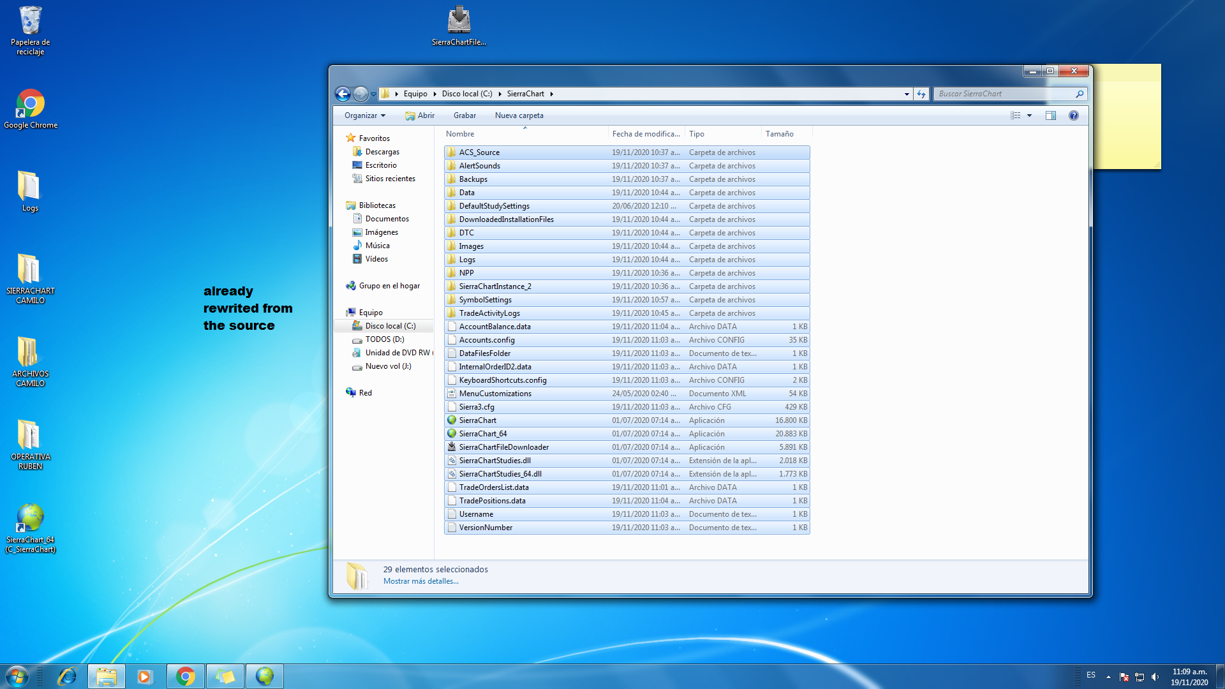Open the address bar history dropdown
Screen dimensions: 1225x689
pyautogui.click(x=907, y=94)
